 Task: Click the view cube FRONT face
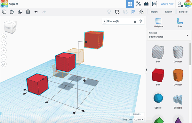point(8,28)
